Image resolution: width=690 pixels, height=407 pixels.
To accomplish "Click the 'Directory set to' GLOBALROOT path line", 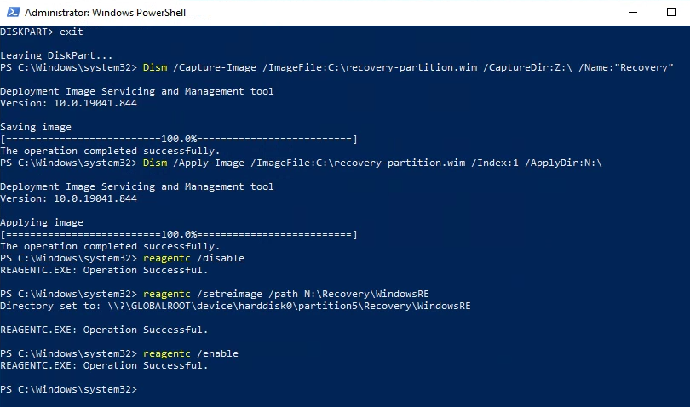I will (235, 306).
